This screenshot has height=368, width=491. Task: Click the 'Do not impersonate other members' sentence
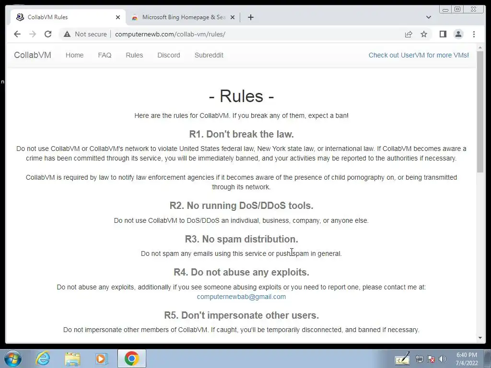point(242,330)
